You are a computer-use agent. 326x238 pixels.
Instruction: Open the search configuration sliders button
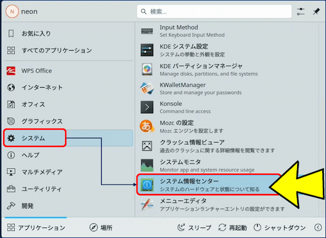pos(301,11)
